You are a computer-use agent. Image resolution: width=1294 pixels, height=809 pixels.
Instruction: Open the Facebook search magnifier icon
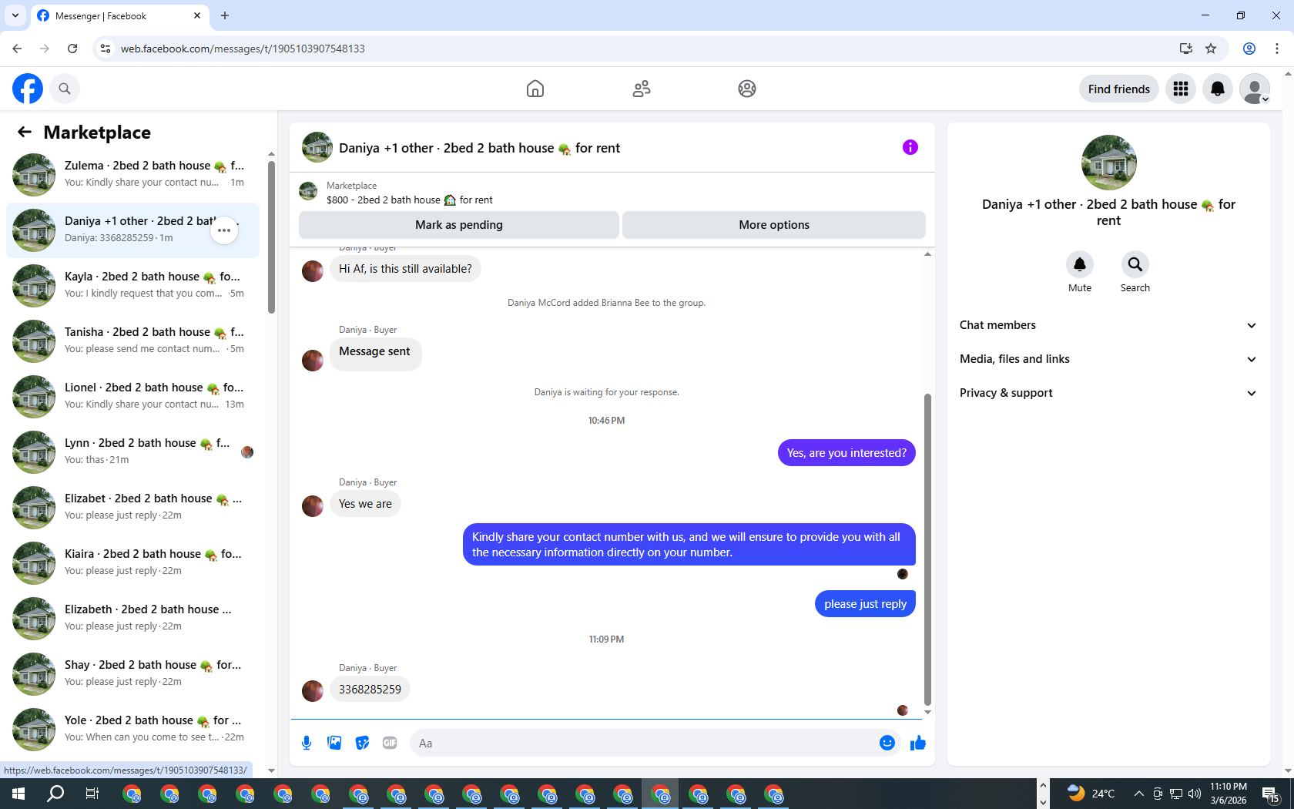[65, 89]
